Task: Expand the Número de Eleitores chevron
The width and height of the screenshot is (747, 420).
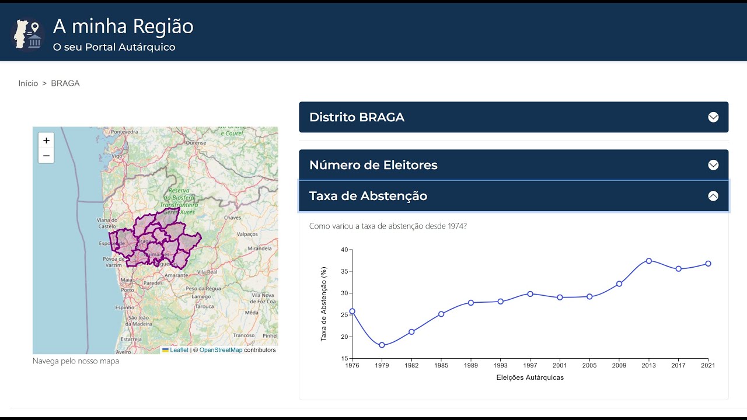Action: pos(713,165)
